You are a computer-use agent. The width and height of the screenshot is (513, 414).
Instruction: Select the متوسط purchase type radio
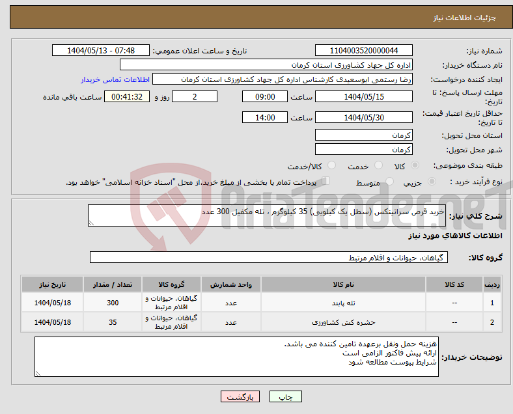[389, 181]
